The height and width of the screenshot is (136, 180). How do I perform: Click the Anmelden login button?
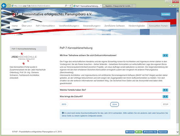(166, 14)
